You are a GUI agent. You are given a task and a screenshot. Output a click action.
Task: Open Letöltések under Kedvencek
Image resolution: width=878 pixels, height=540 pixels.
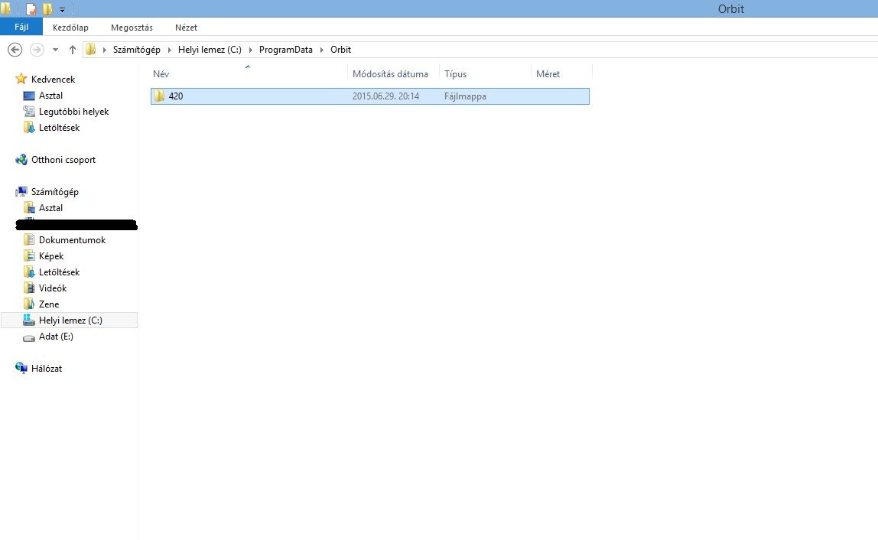pyautogui.click(x=59, y=127)
